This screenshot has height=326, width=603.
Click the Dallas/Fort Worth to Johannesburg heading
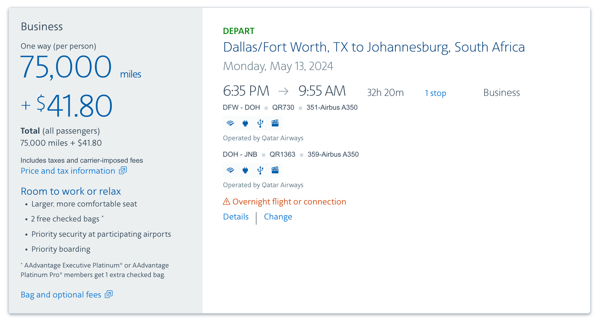pos(374,47)
